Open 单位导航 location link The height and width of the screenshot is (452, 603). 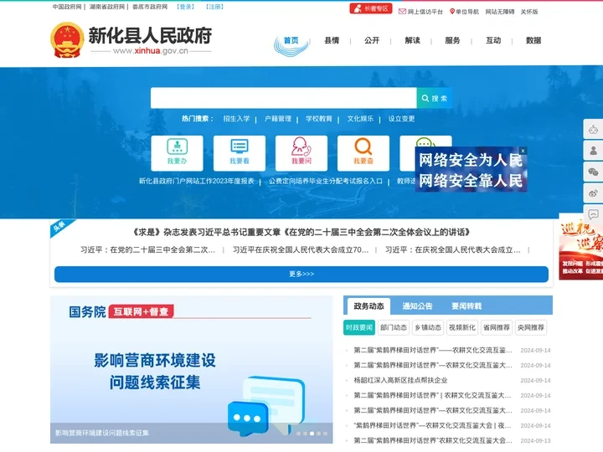coord(464,12)
